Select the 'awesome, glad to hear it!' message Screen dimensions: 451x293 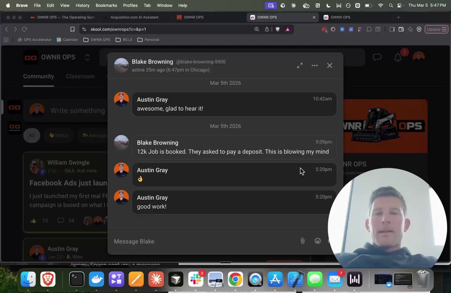tap(234, 104)
